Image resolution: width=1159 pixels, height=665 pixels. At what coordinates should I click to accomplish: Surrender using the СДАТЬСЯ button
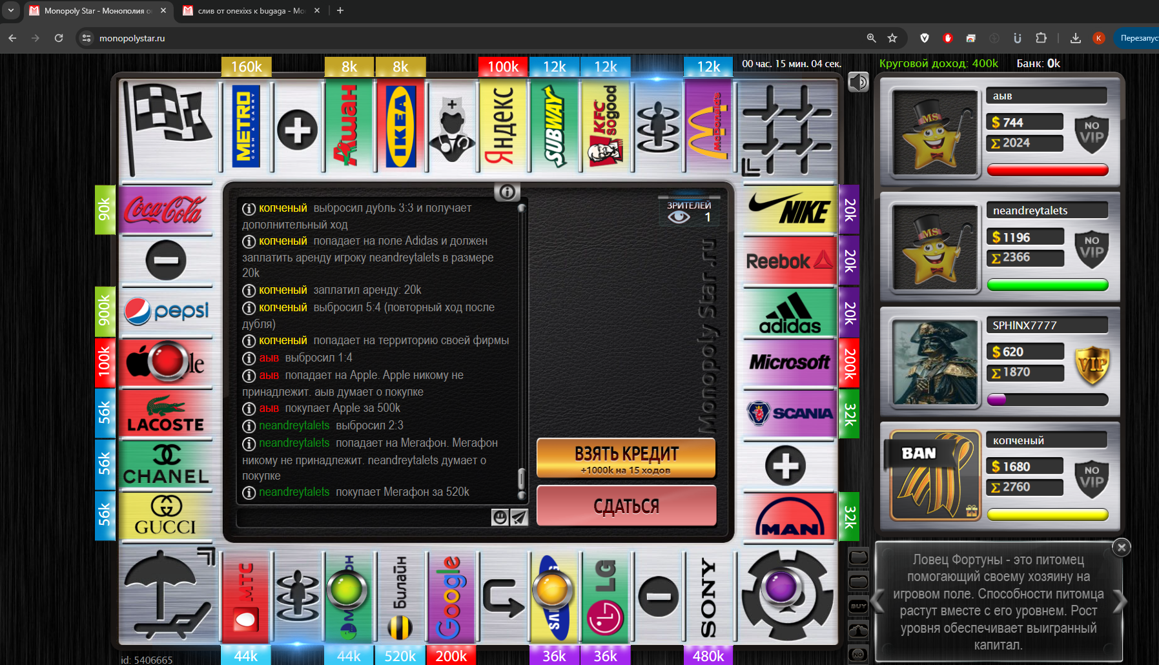[x=626, y=506]
